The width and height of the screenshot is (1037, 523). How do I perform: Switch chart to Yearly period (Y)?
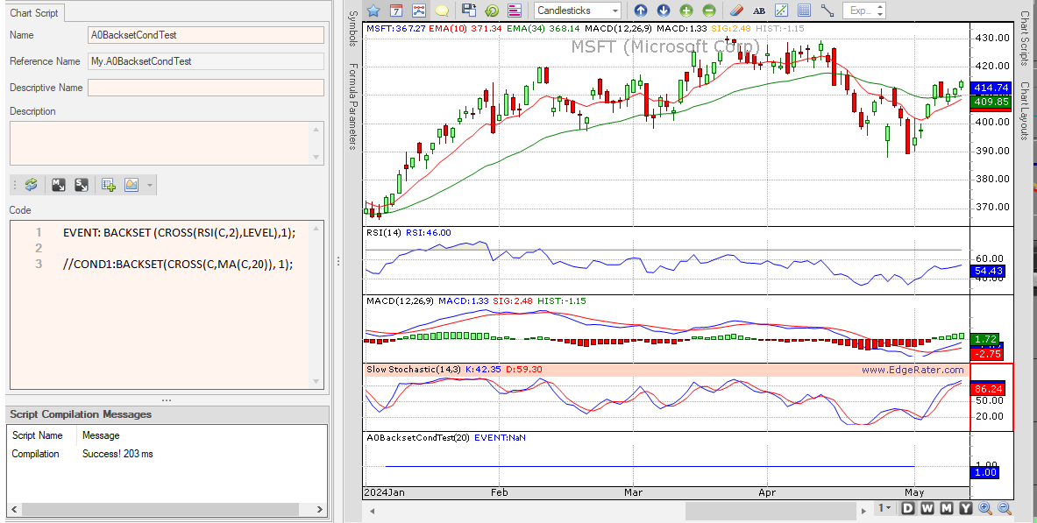966,508
